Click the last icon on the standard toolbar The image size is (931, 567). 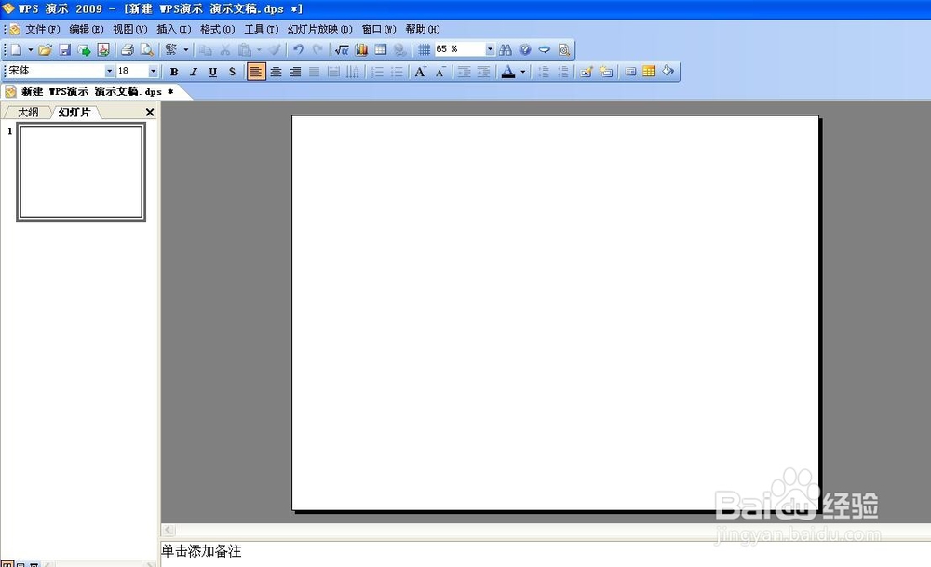coord(564,50)
